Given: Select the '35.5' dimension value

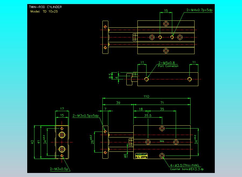Looking at the screenshot, I should click(148, 116).
